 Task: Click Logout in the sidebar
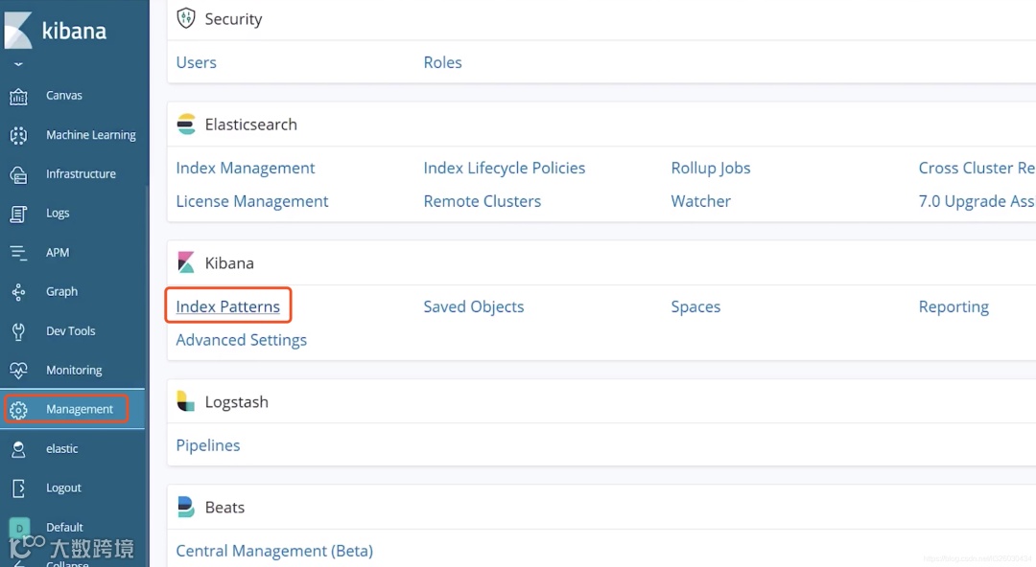63,488
